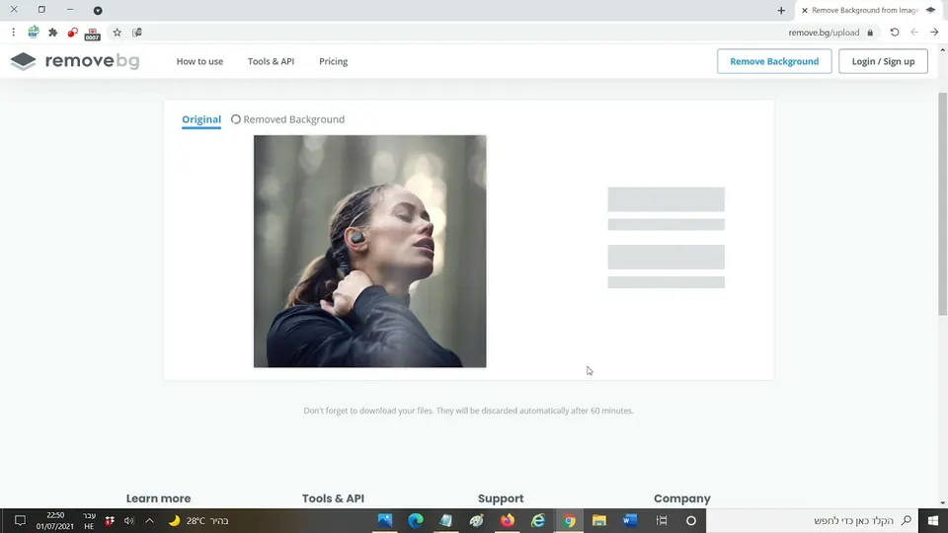Open File Explorer from the taskbar

(599, 520)
